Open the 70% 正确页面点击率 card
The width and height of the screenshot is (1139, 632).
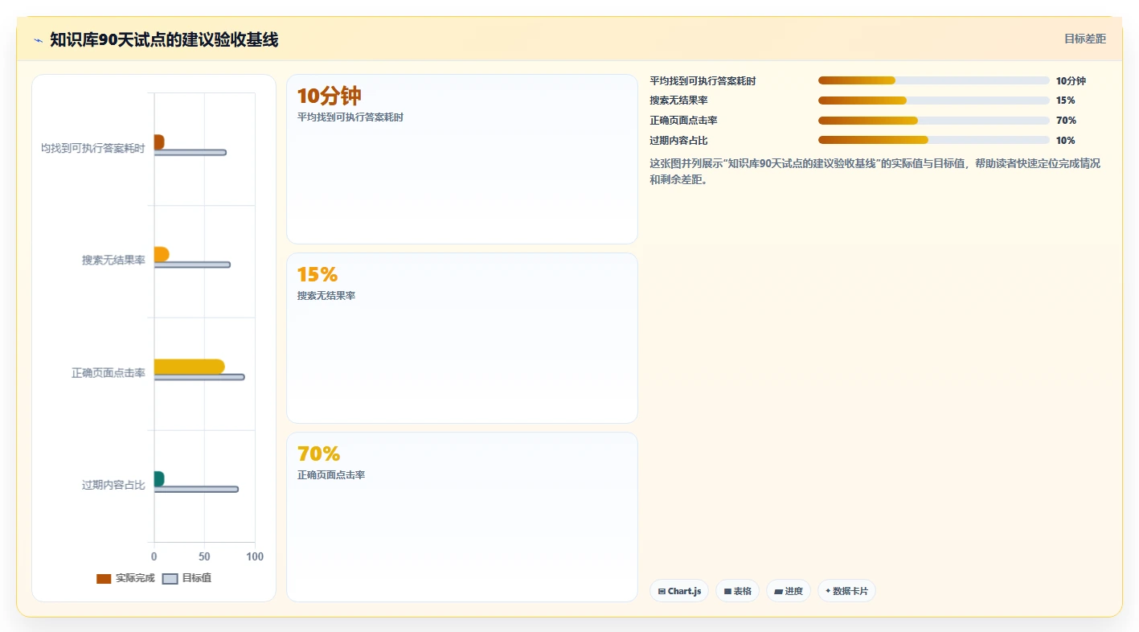point(462,517)
